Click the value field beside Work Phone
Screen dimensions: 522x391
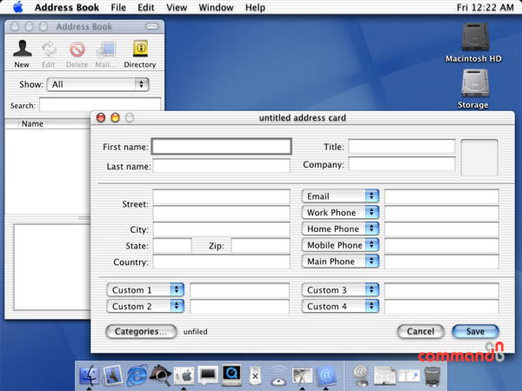[x=442, y=213]
